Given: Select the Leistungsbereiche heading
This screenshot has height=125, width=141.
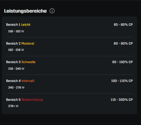Looking at the screenshot, I should tap(25, 11).
